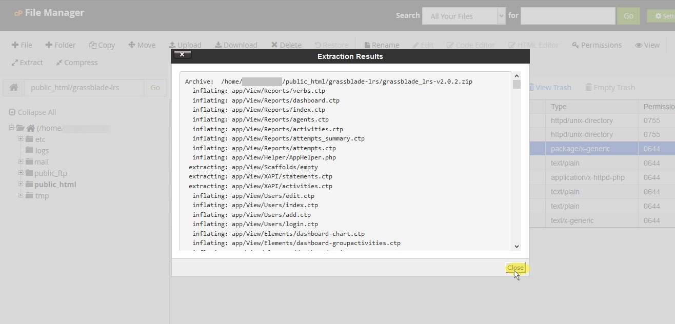675x324 pixels.
Task: Collapse the home root tree node
Action: coord(12,128)
